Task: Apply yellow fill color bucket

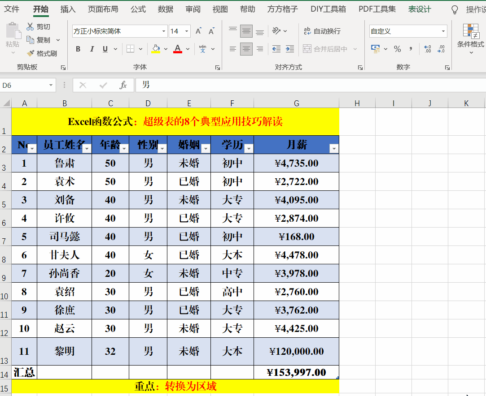Action: (x=156, y=48)
